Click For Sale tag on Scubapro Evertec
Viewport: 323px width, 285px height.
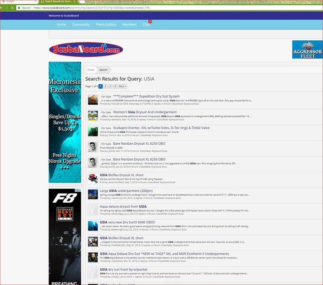106,128
